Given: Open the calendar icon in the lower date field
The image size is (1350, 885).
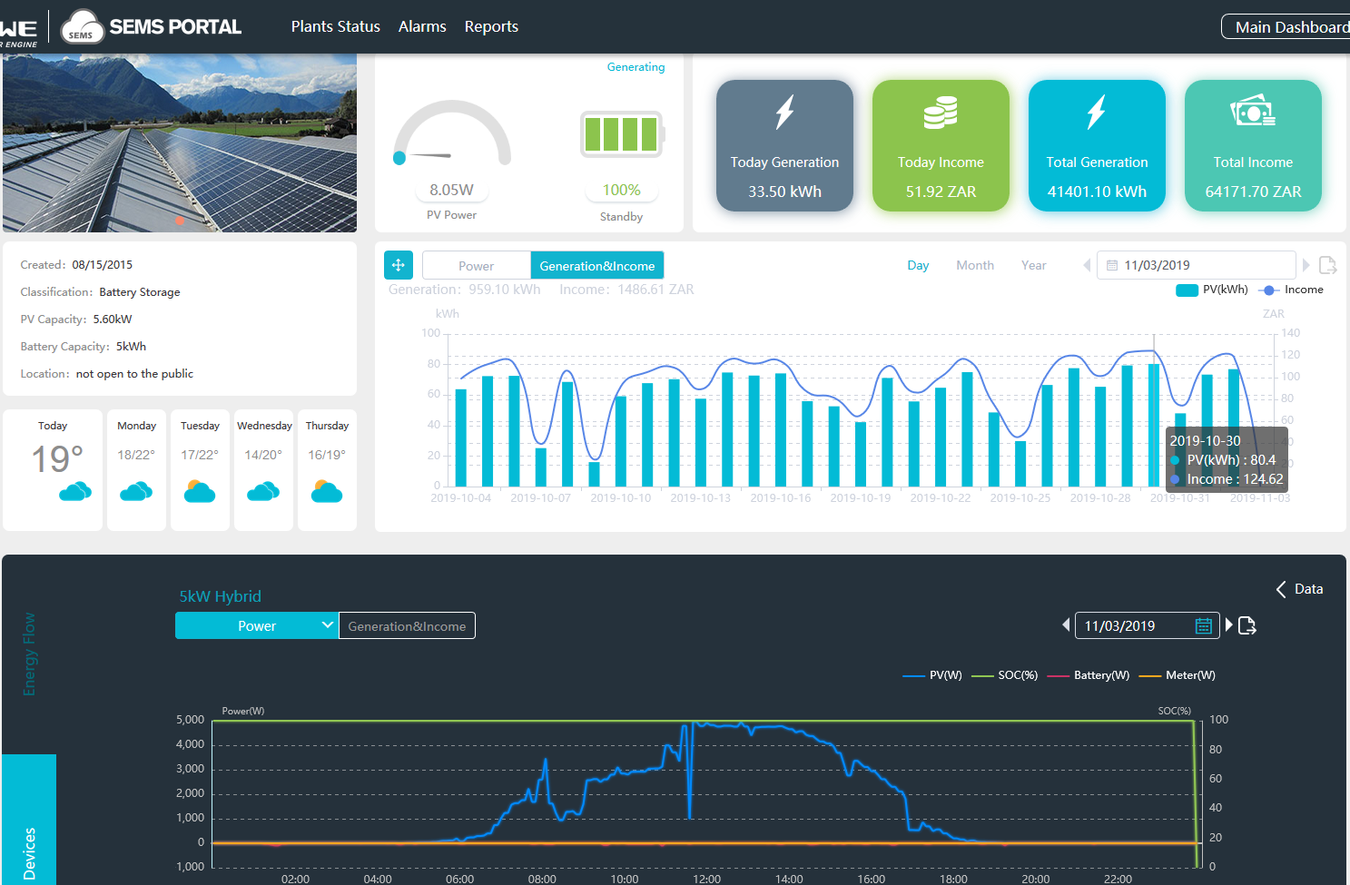Looking at the screenshot, I should pyautogui.click(x=1204, y=625).
